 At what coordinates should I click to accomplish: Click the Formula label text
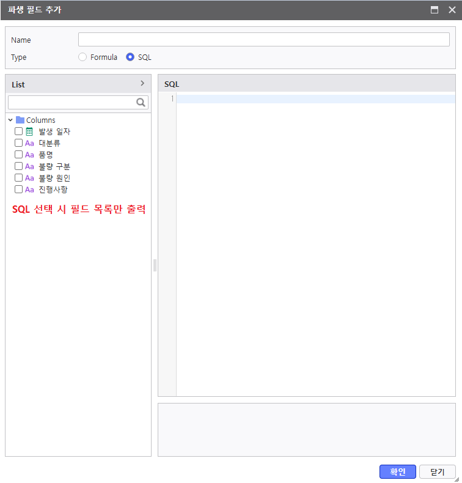pyautogui.click(x=104, y=57)
